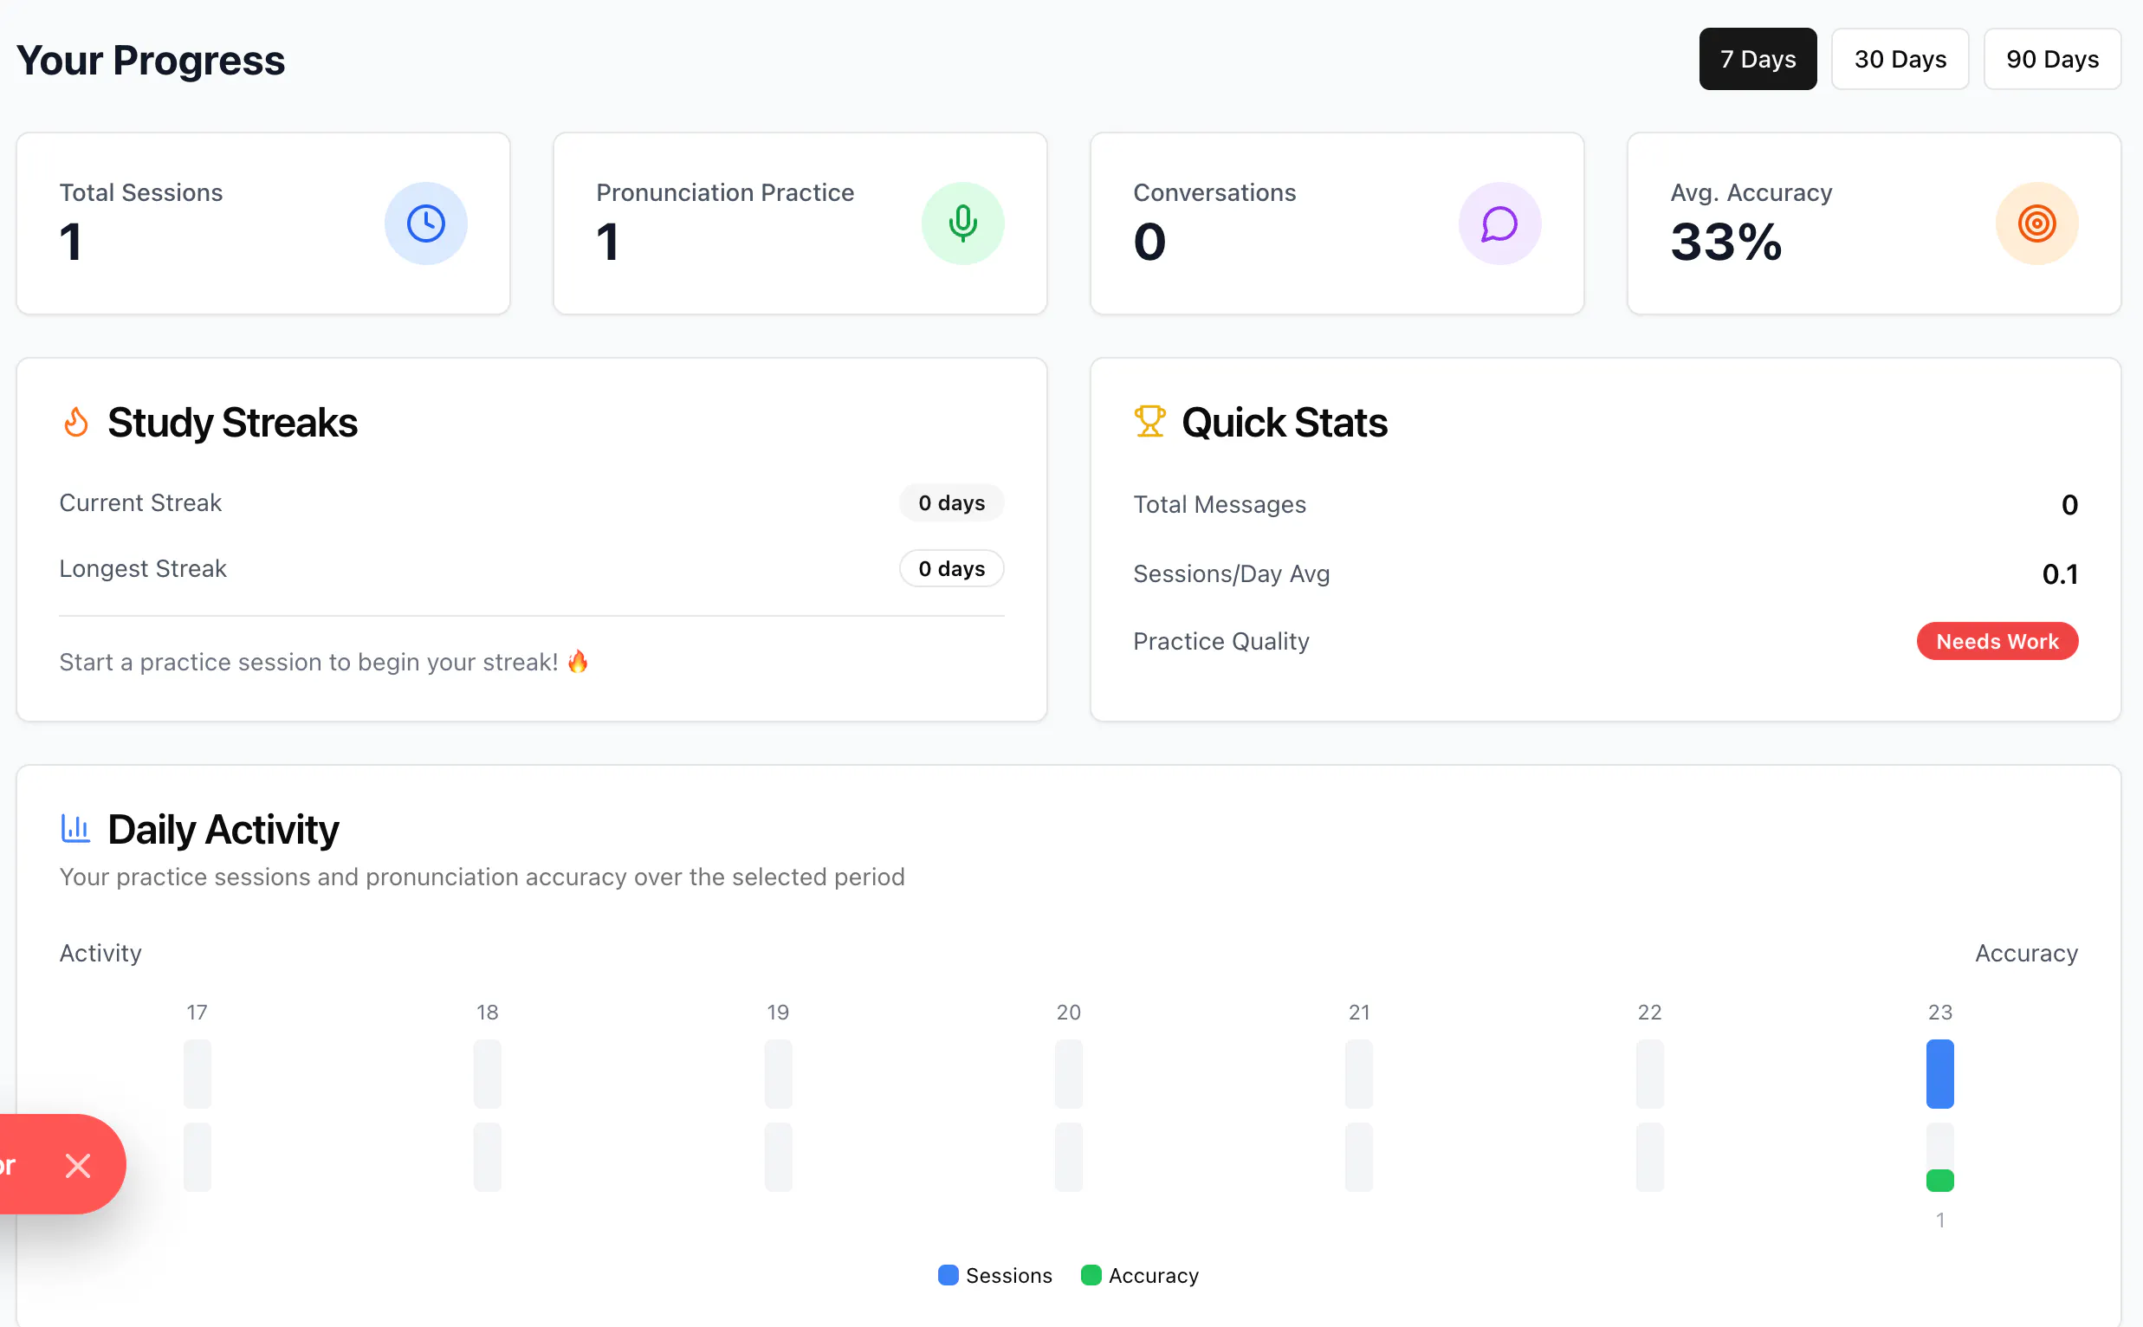The image size is (2143, 1327).
Task: Click the Practice Quality label
Action: pos(1220,642)
